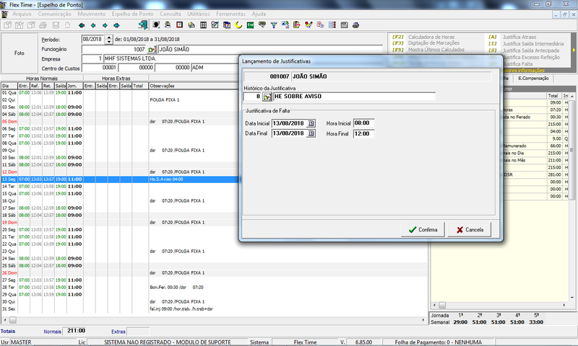Open calendar picker for Data Inicial
The width and height of the screenshot is (578, 346).
pyautogui.click(x=311, y=123)
